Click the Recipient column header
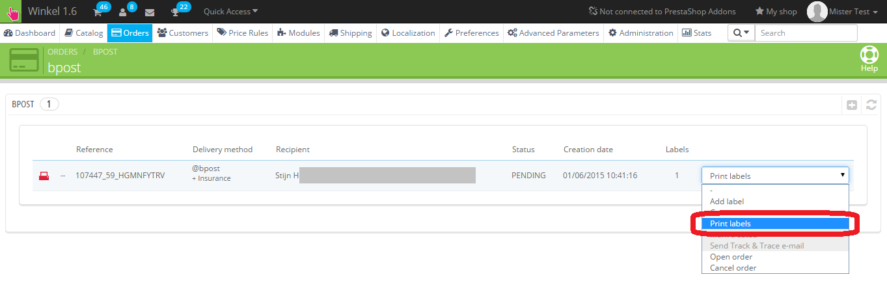This screenshot has height=281, width=887. coord(293,149)
